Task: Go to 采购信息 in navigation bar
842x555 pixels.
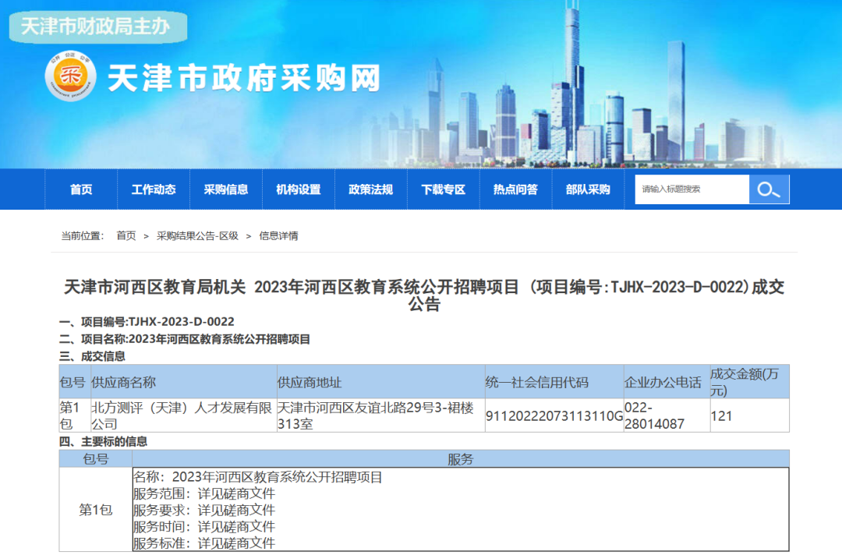Action: (226, 189)
